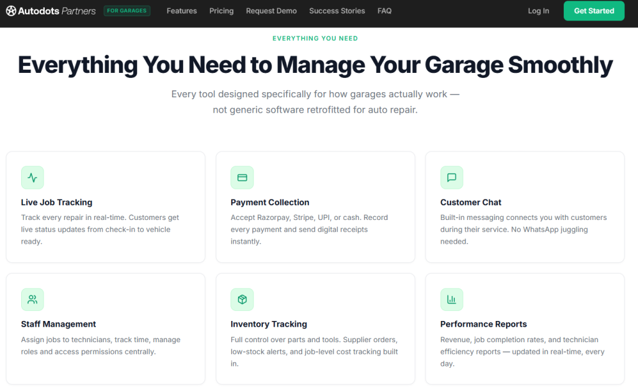
Task: Click the Staff Management feature card
Action: pyautogui.click(x=105, y=329)
